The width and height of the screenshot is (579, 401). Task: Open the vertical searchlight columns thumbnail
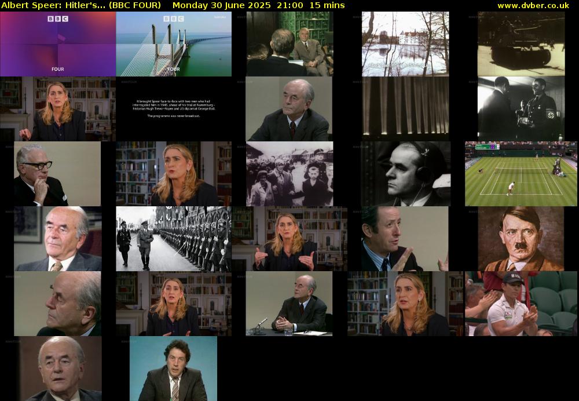pyautogui.click(x=405, y=109)
